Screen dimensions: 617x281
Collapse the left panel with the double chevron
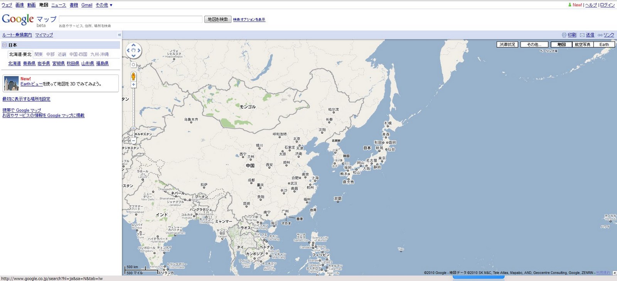click(120, 35)
